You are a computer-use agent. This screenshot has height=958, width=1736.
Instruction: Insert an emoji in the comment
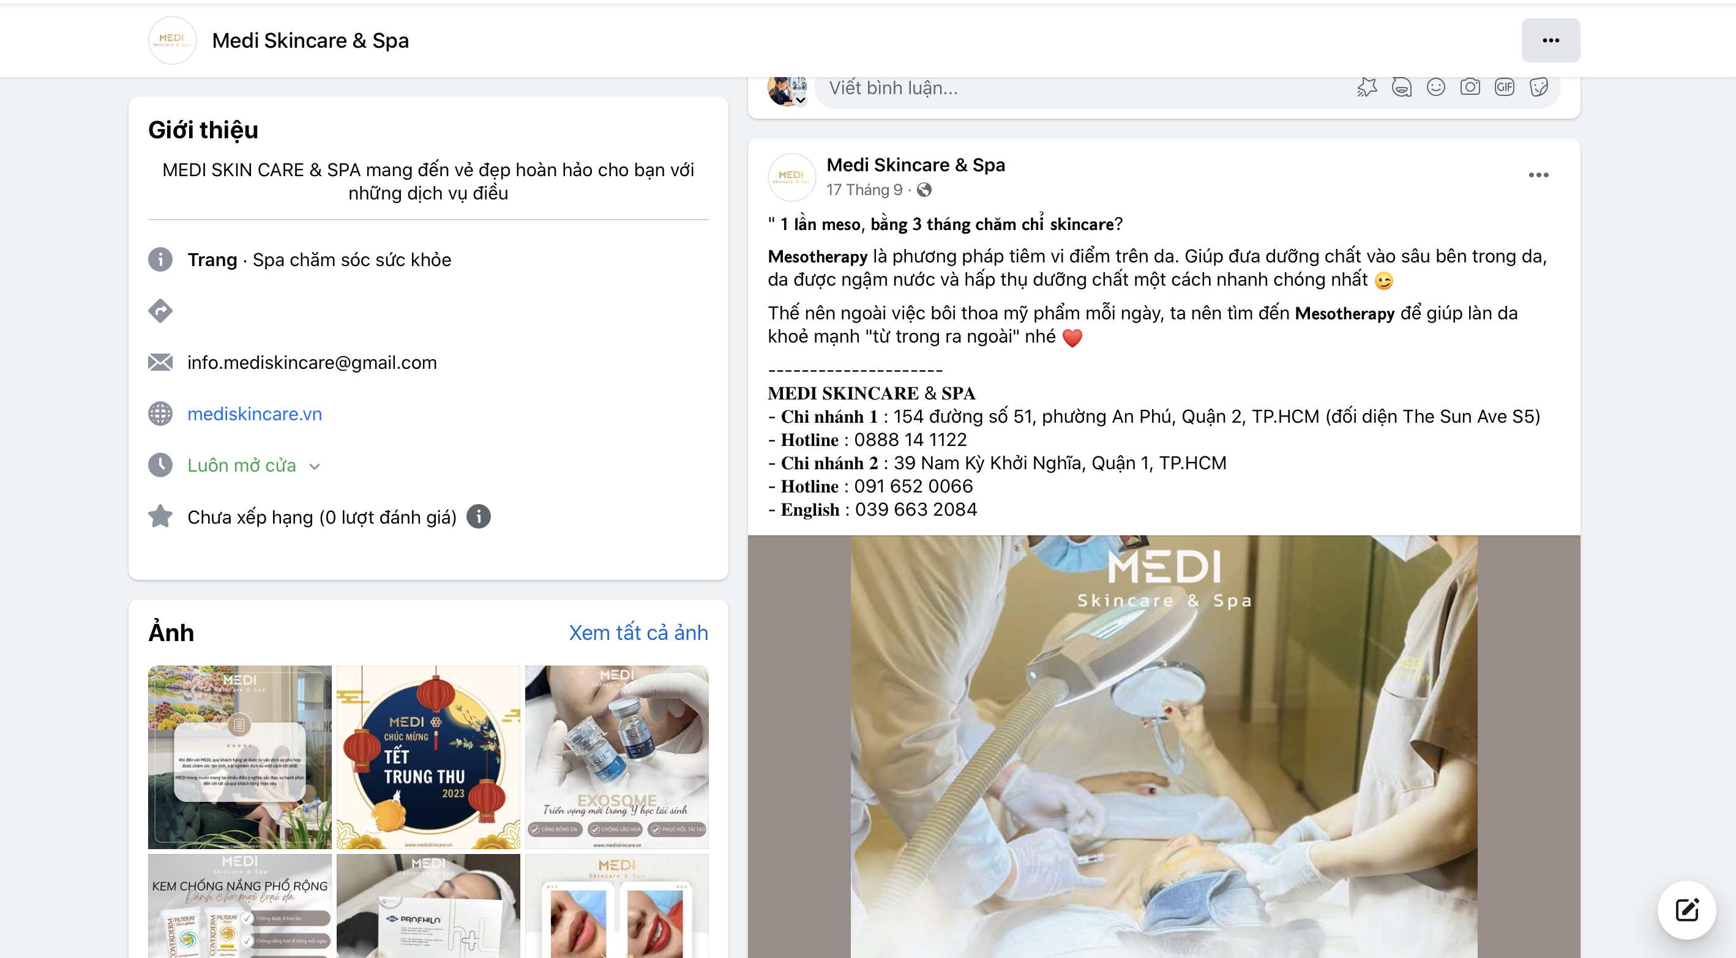(x=1435, y=87)
